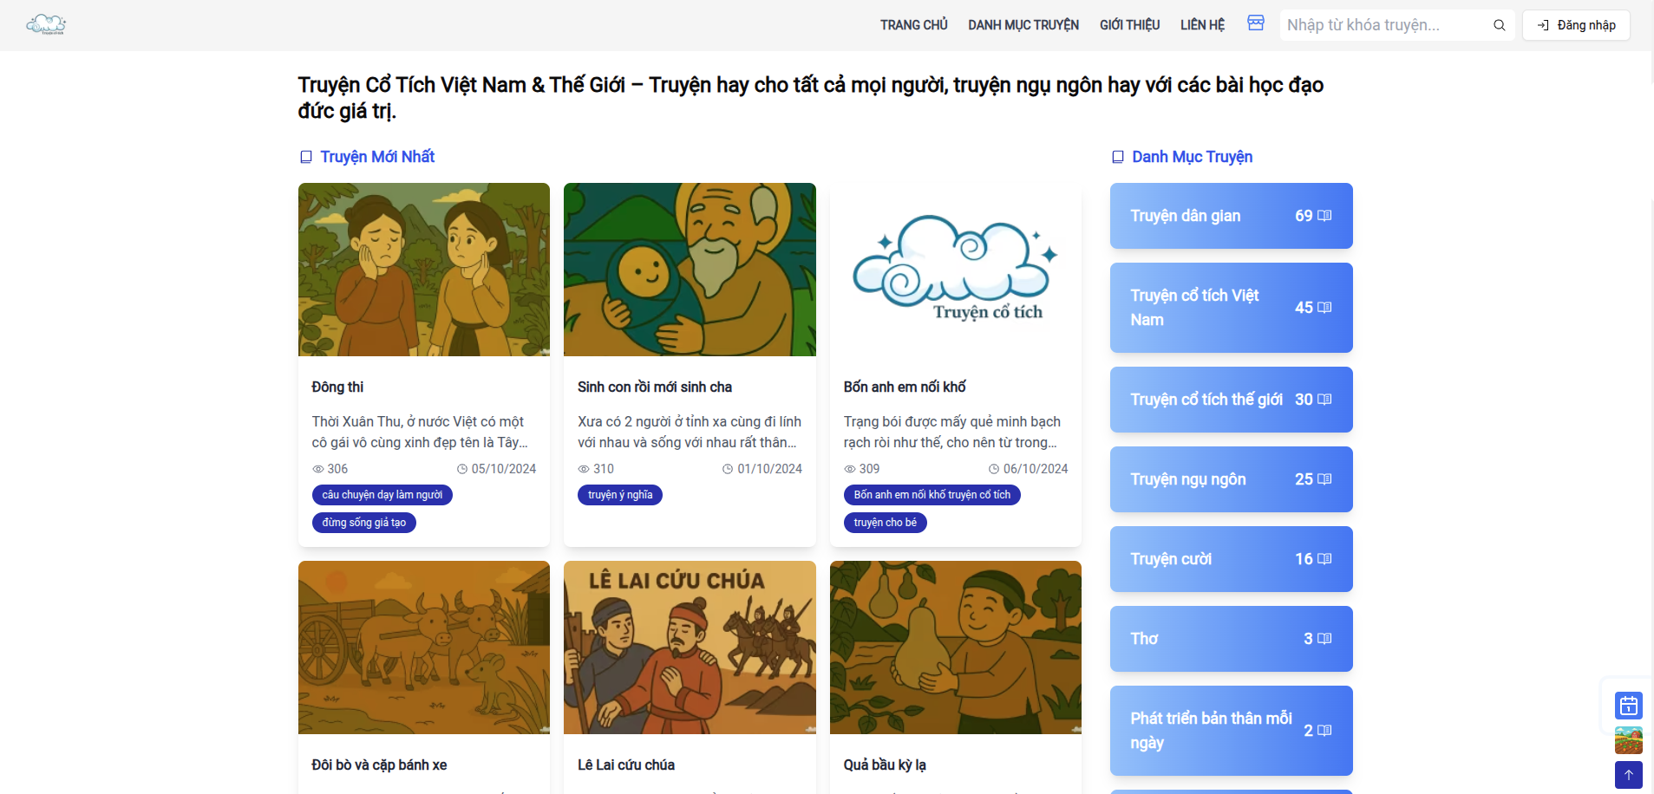1654x794 pixels.
Task: Click the "đừng sống giả tạo" tag
Action: pos(364,523)
